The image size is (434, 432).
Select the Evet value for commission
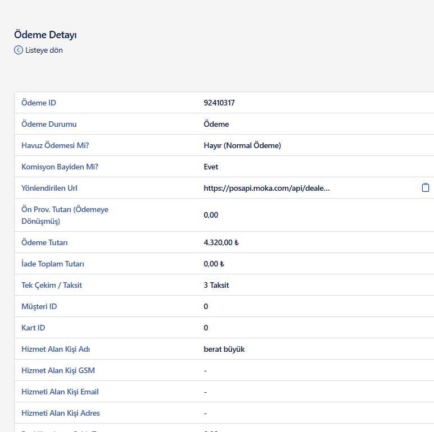pos(211,167)
